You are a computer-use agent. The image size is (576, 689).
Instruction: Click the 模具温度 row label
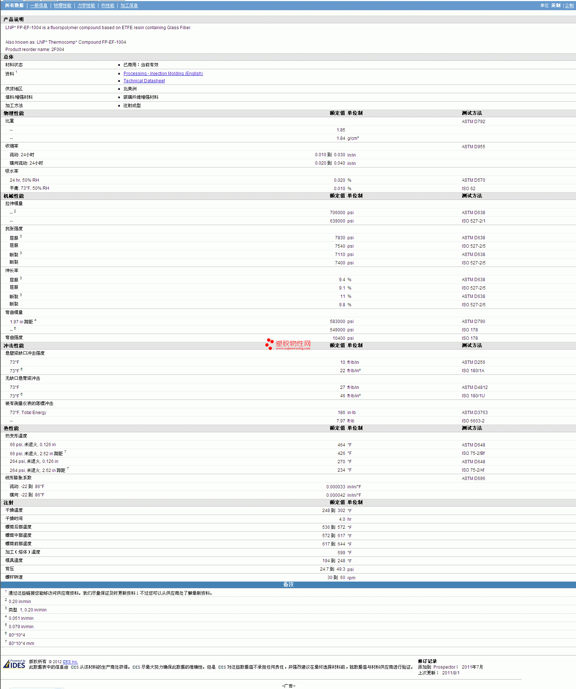tap(14, 560)
